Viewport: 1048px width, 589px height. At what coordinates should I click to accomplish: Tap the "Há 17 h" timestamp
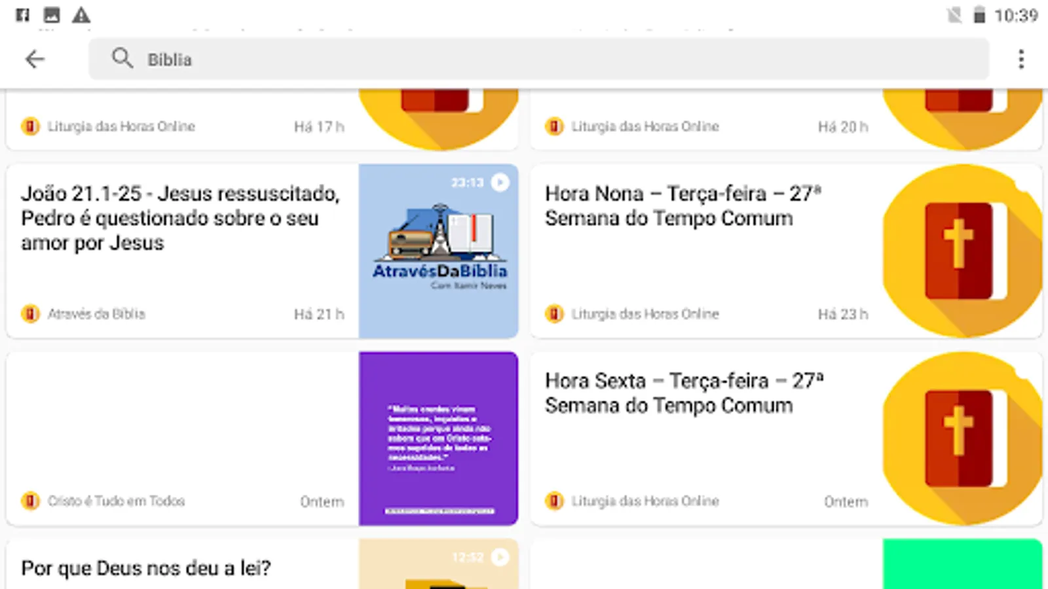(x=319, y=127)
